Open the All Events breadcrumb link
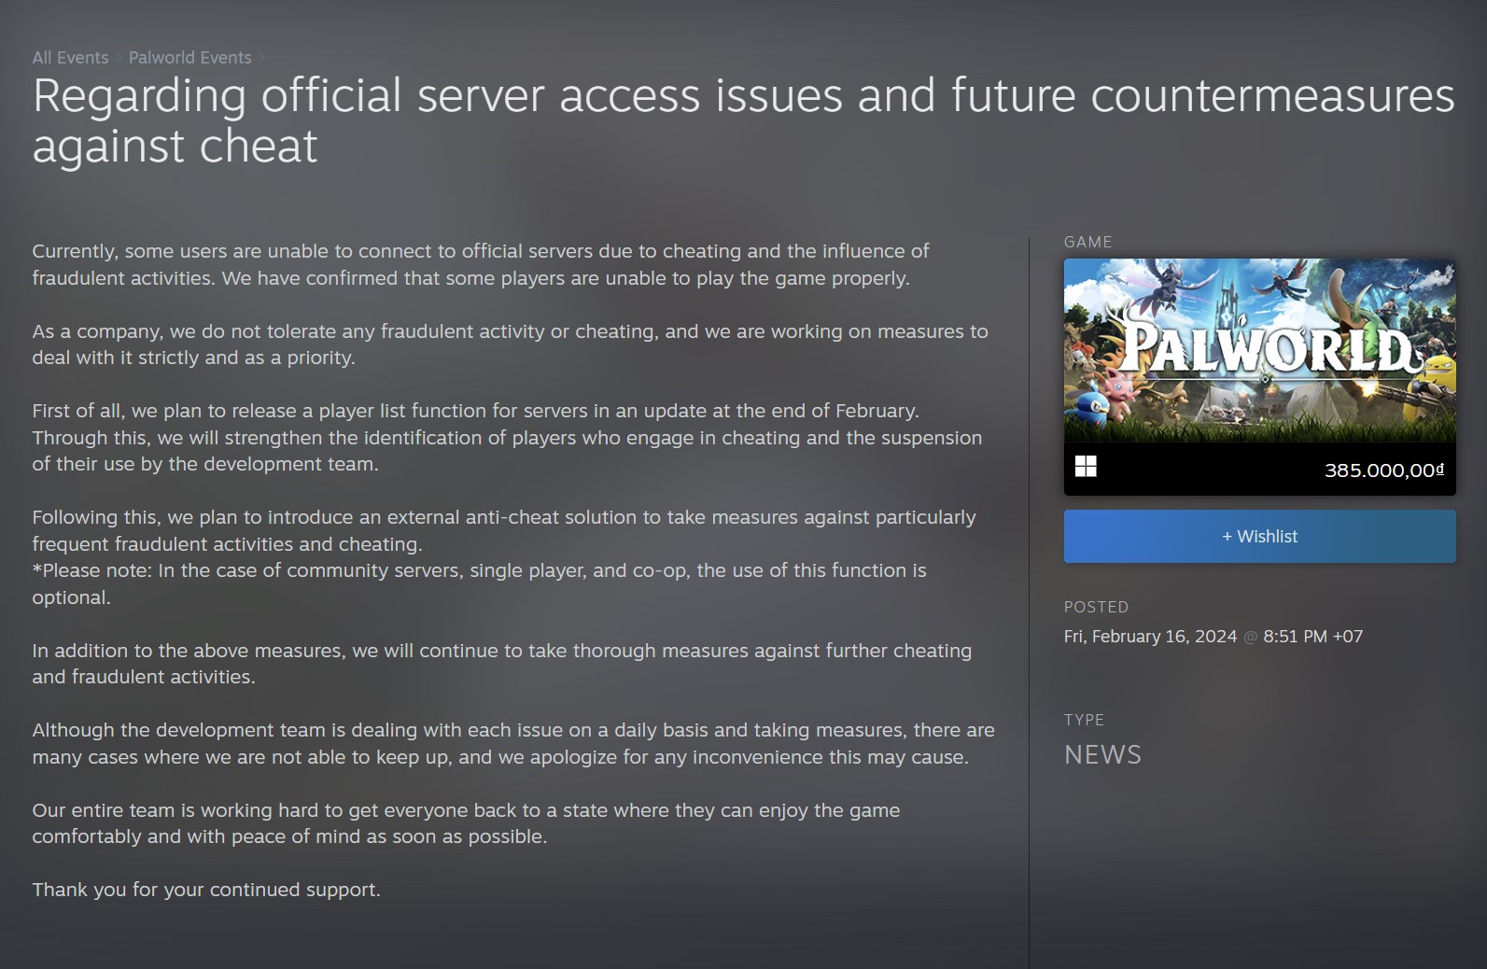The width and height of the screenshot is (1487, 969). click(70, 58)
